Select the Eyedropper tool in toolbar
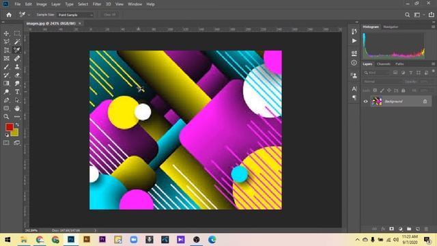 (17, 50)
